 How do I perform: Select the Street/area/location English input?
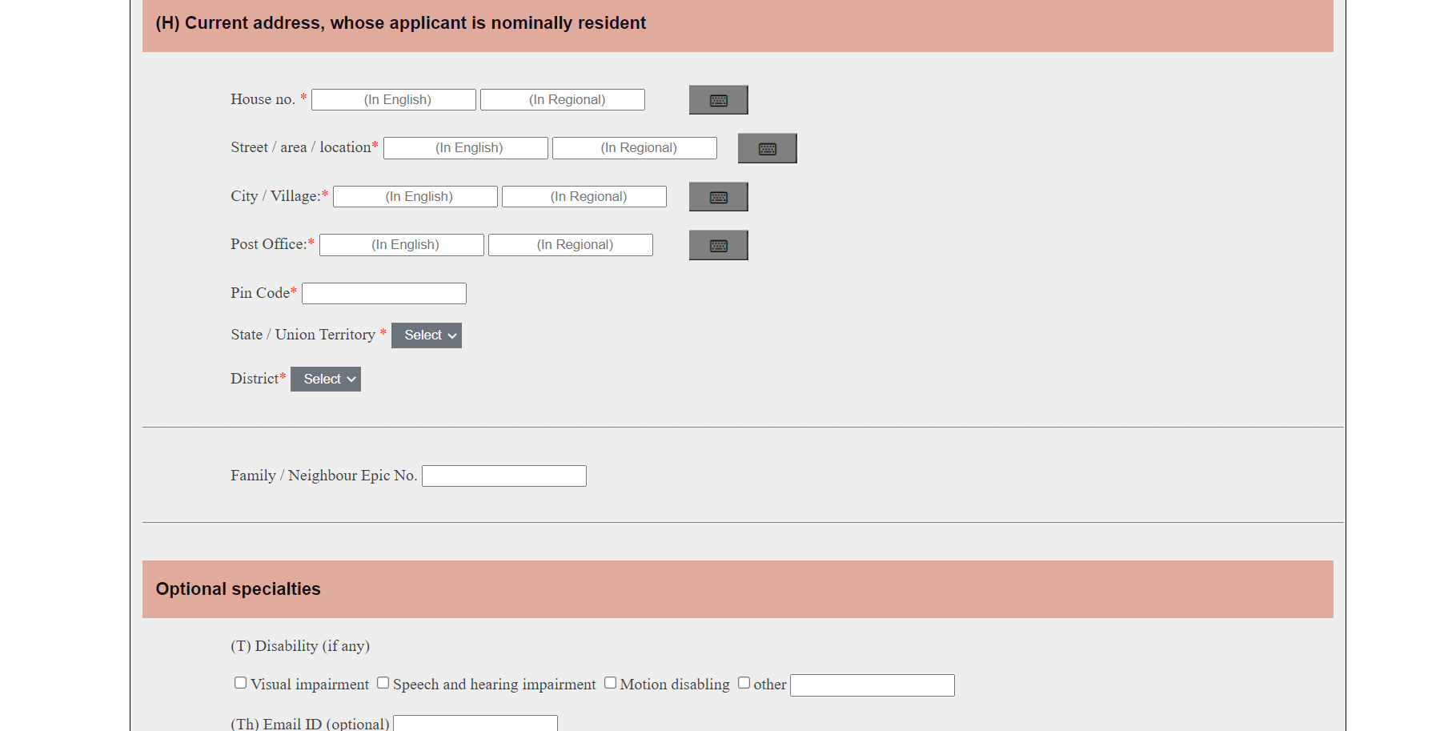coord(465,147)
